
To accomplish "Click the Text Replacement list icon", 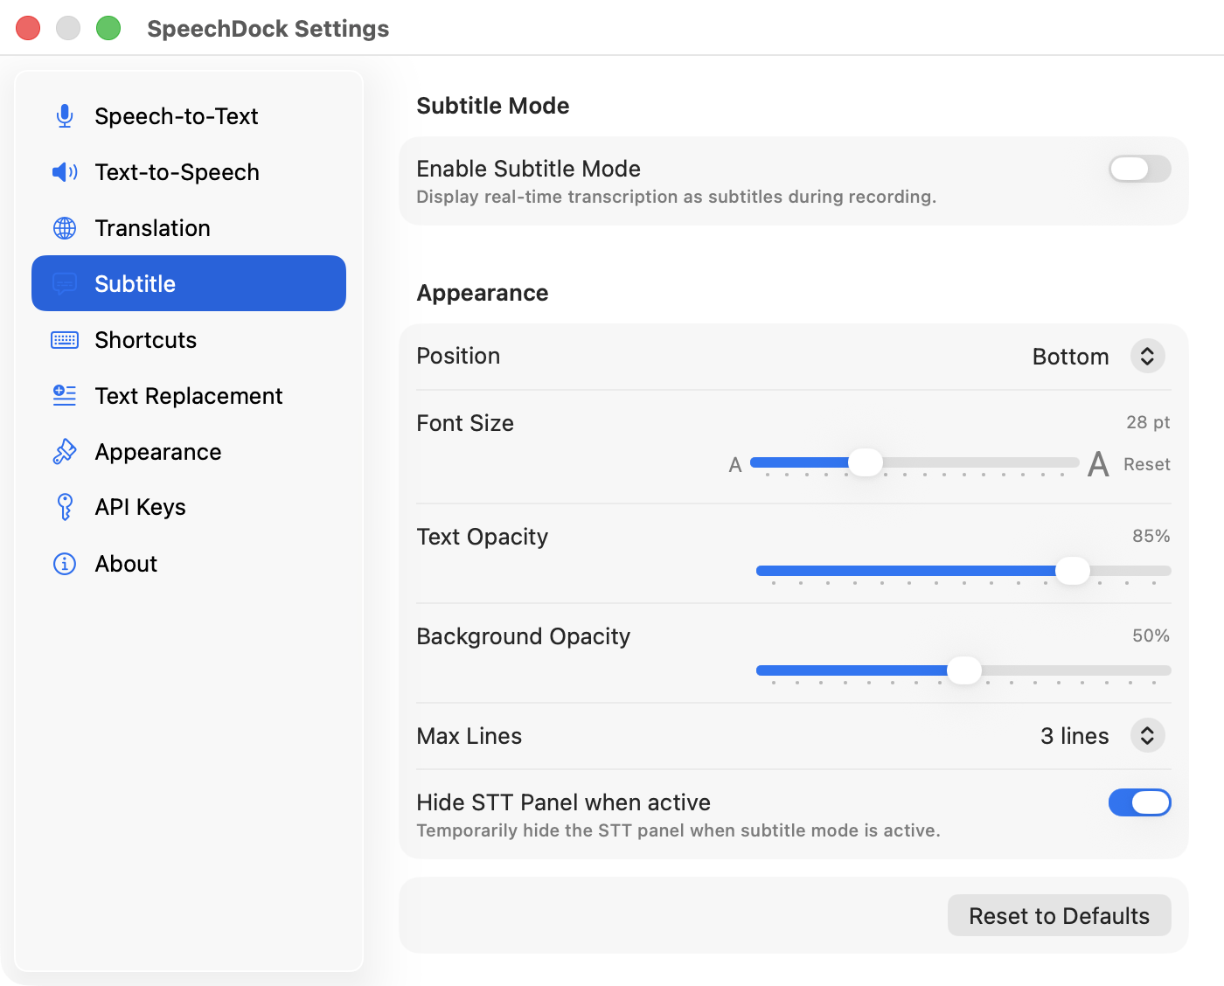I will 64,396.
